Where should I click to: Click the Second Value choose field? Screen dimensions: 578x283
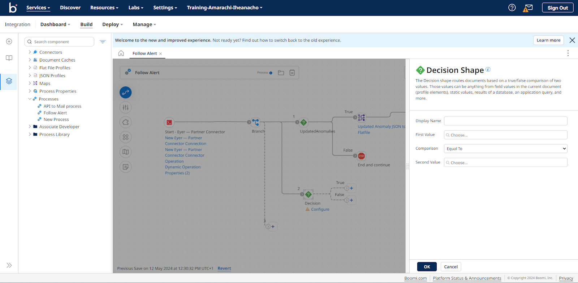click(505, 163)
